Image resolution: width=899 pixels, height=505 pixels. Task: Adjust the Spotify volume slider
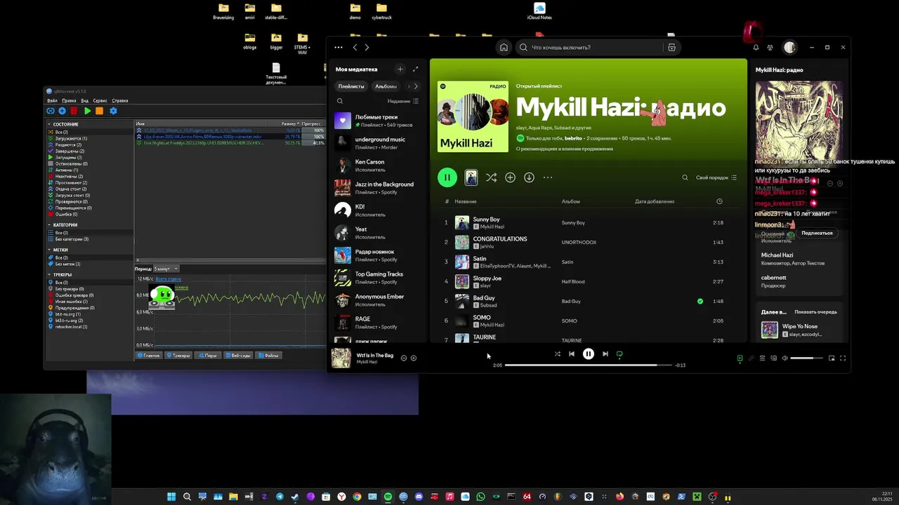[x=806, y=358]
